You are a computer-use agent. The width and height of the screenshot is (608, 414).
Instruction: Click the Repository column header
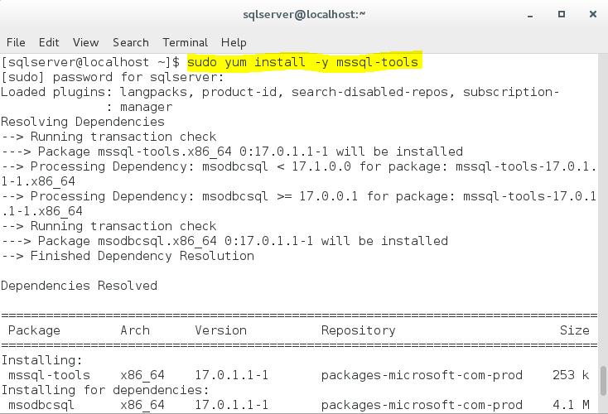tap(358, 330)
